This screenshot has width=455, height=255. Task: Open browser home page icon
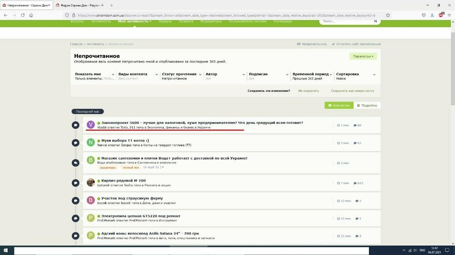click(x=31, y=15)
